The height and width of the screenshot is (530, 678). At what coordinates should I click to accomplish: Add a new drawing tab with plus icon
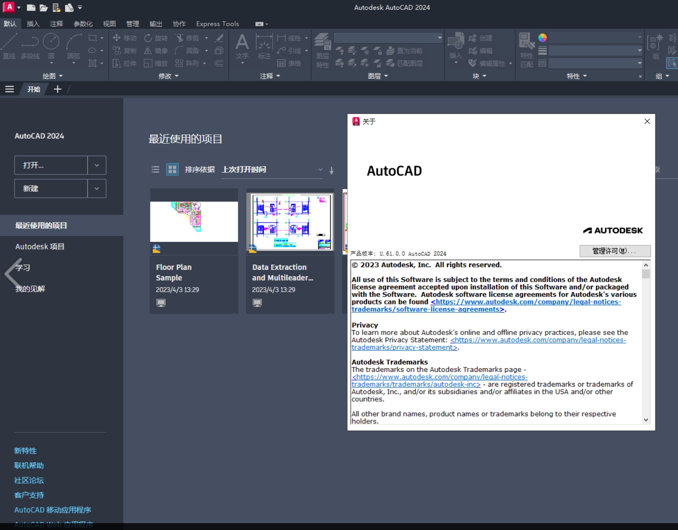(x=58, y=89)
